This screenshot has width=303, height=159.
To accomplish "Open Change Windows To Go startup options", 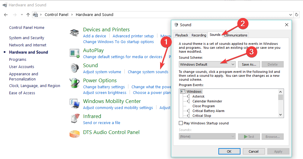I will [118, 42].
